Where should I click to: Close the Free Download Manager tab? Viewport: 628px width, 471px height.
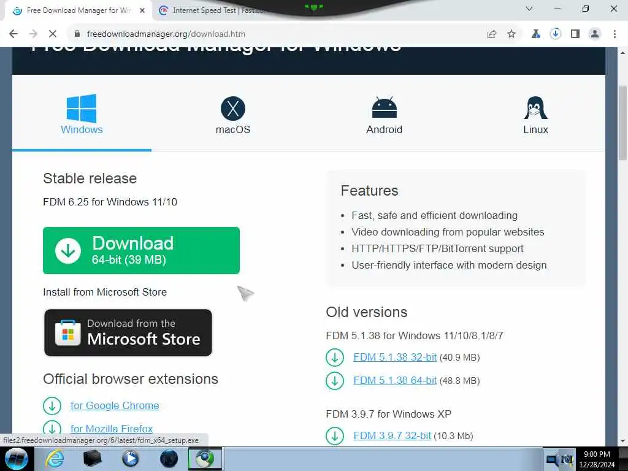point(142,10)
